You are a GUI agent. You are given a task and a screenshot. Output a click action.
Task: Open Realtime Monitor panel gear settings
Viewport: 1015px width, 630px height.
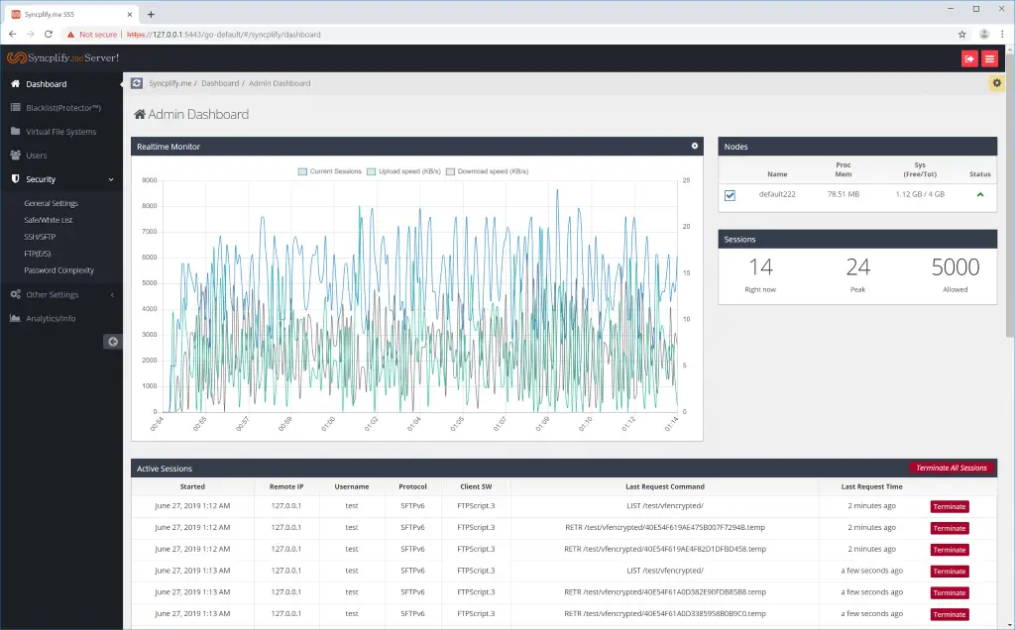tap(695, 147)
